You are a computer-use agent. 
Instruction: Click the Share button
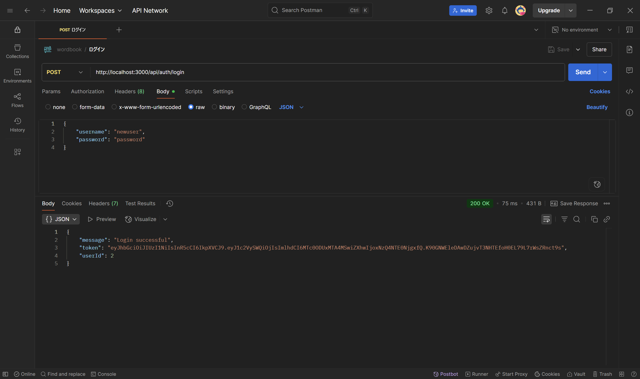[599, 49]
